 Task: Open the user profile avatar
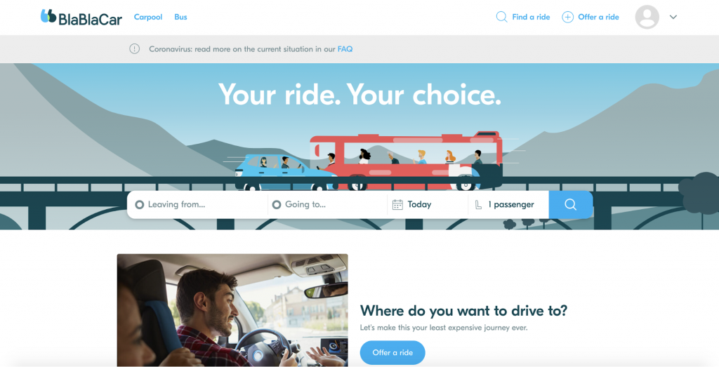click(647, 17)
